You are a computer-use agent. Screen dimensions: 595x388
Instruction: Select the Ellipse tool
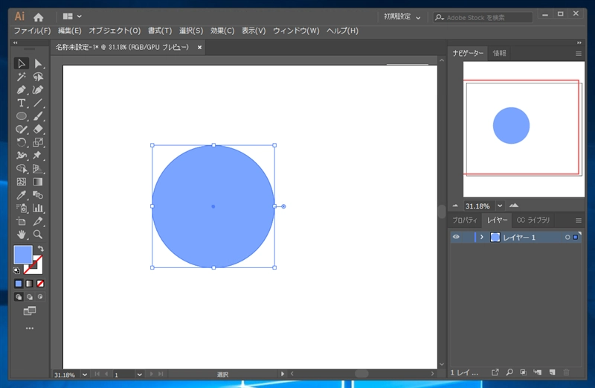(x=22, y=116)
